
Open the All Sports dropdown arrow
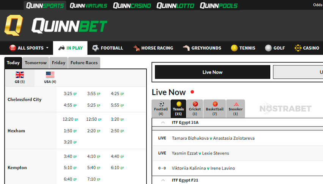click(47, 48)
